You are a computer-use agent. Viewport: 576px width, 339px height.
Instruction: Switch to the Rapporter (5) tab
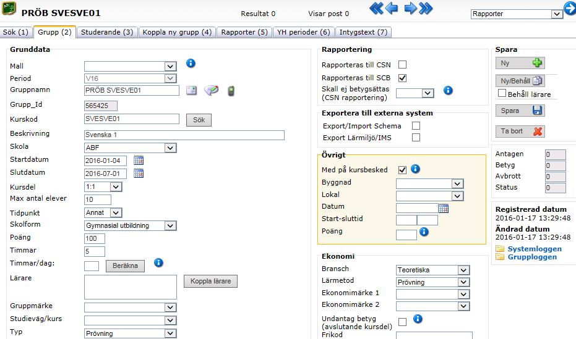tap(244, 32)
